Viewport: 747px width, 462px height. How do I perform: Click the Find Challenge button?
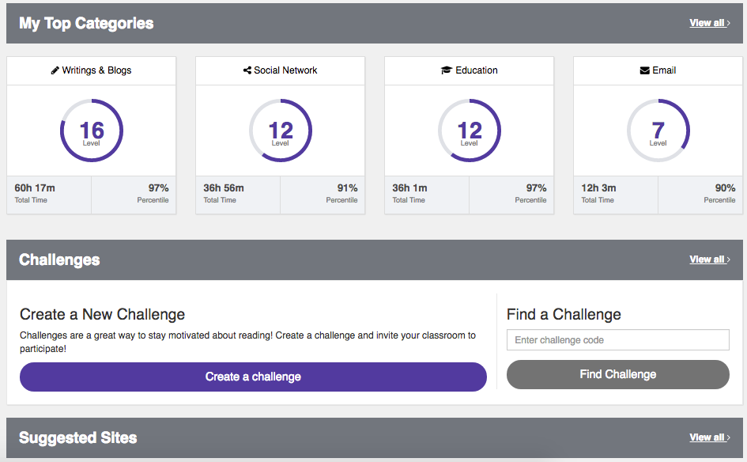coord(618,374)
